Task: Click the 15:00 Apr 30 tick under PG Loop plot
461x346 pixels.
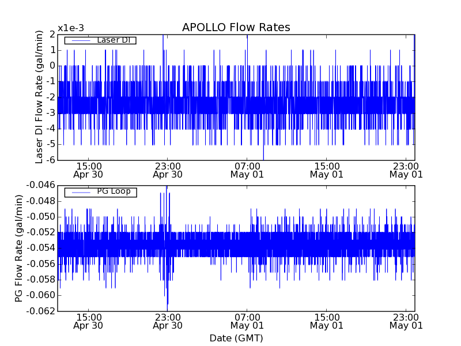Action: point(88,321)
